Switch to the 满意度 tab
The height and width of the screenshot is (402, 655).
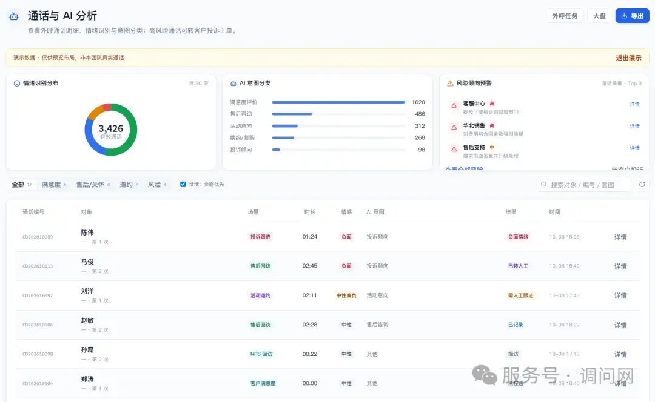(54, 184)
